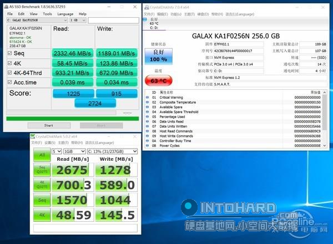Click the firmware field E7FM02.1
333x244 pixels.
pyautogui.click(x=239, y=44)
